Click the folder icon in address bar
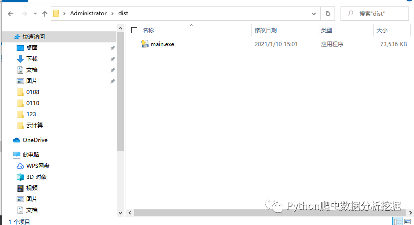The image size is (414, 225). pos(56,13)
